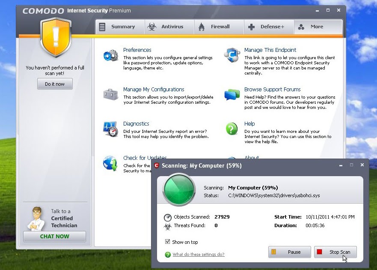Close the Comodo Internet Security main window

[x=338, y=10]
